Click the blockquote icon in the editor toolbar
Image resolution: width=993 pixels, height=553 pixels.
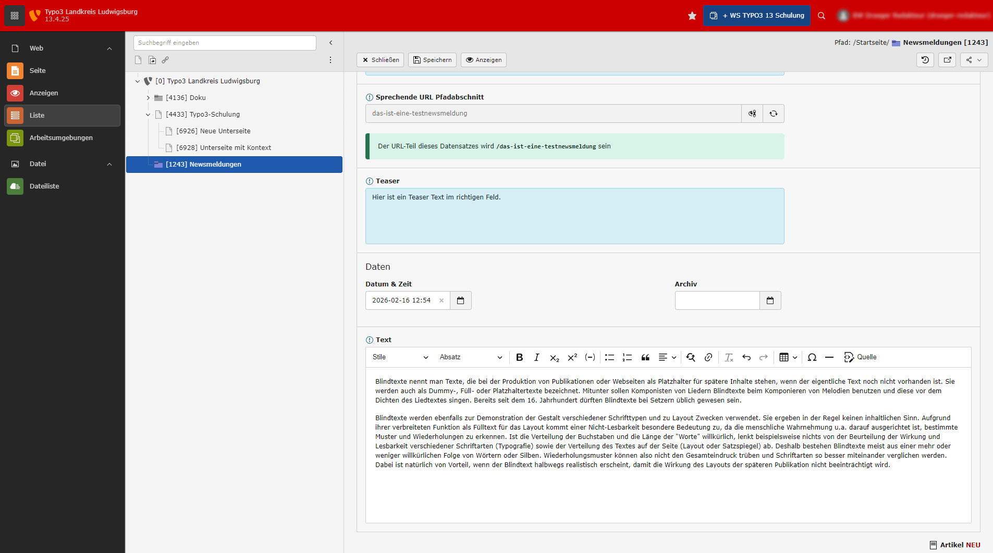click(645, 357)
